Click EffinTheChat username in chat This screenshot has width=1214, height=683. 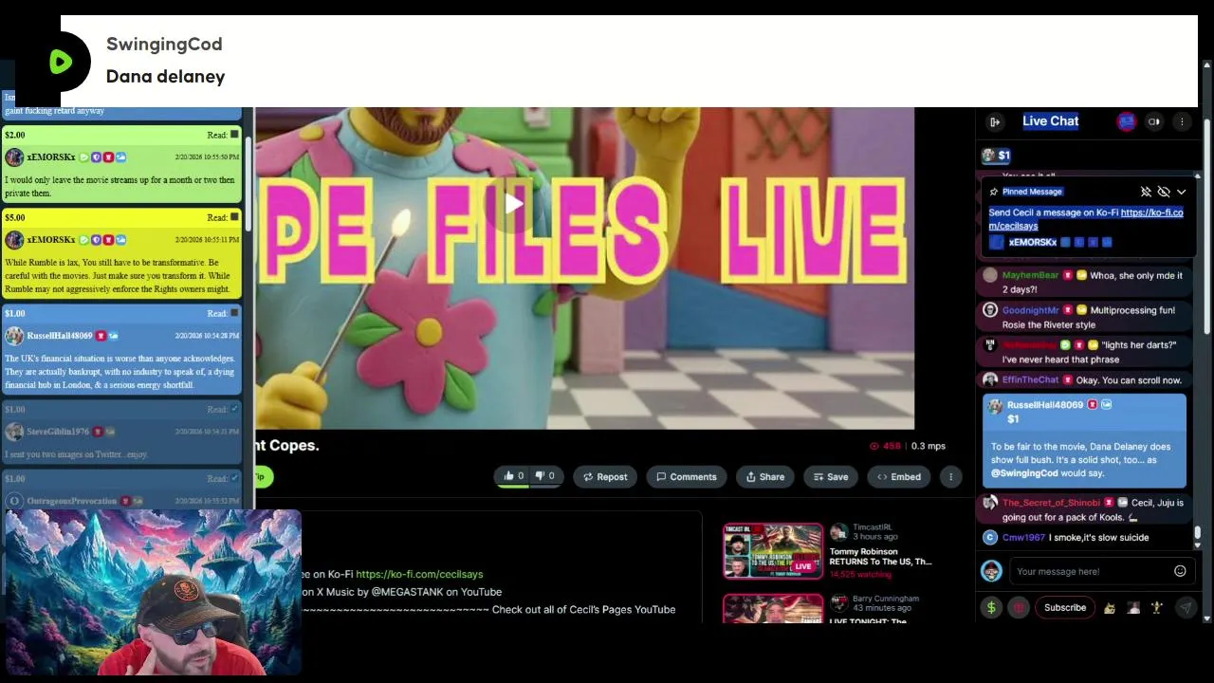coord(1030,380)
